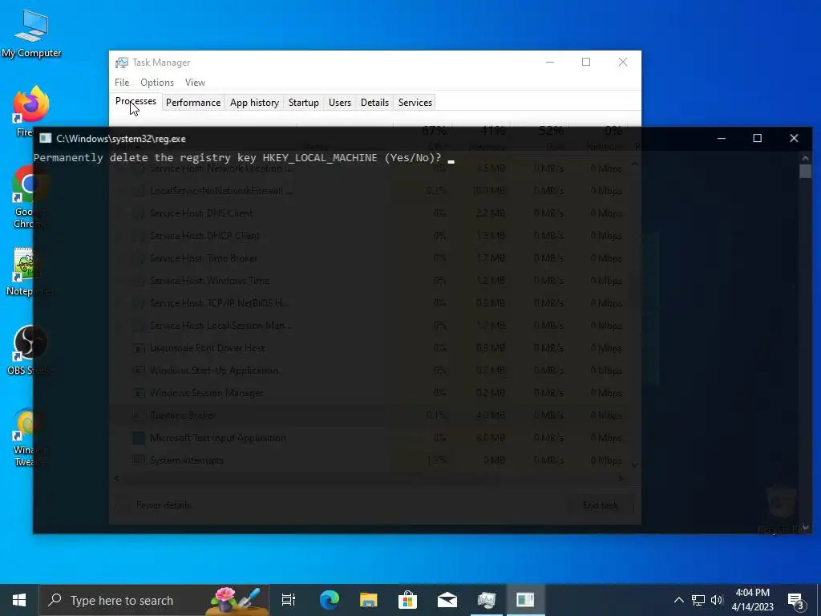The image size is (821, 616).
Task: Click the registry delete confirmation prompt text
Action: 237,158
